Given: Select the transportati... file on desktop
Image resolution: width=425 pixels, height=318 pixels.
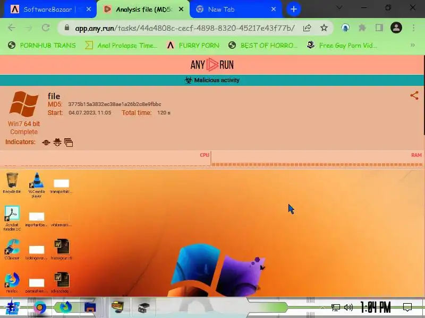Looking at the screenshot, I should [61, 186].
